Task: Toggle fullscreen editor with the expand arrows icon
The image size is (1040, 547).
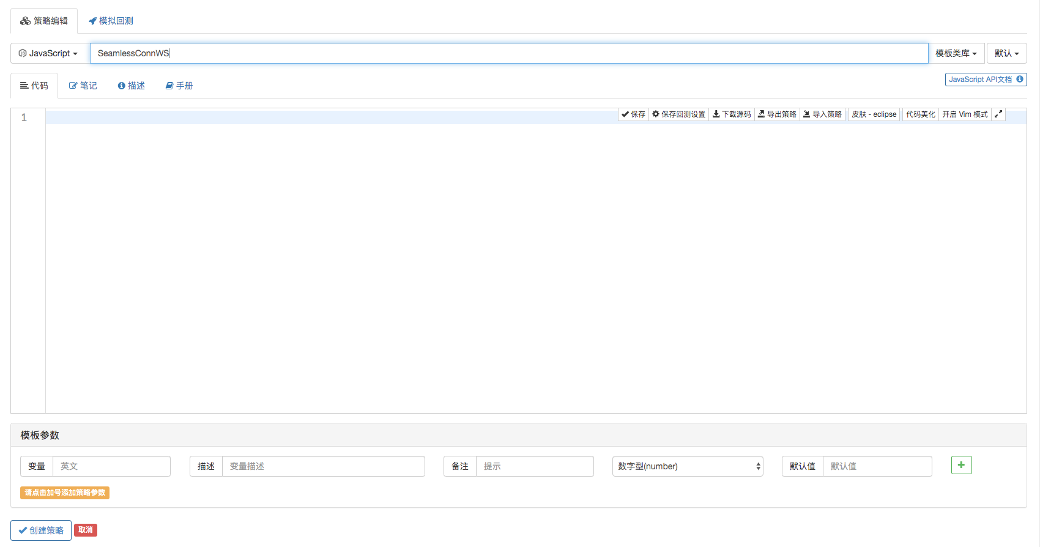Action: tap(998, 114)
